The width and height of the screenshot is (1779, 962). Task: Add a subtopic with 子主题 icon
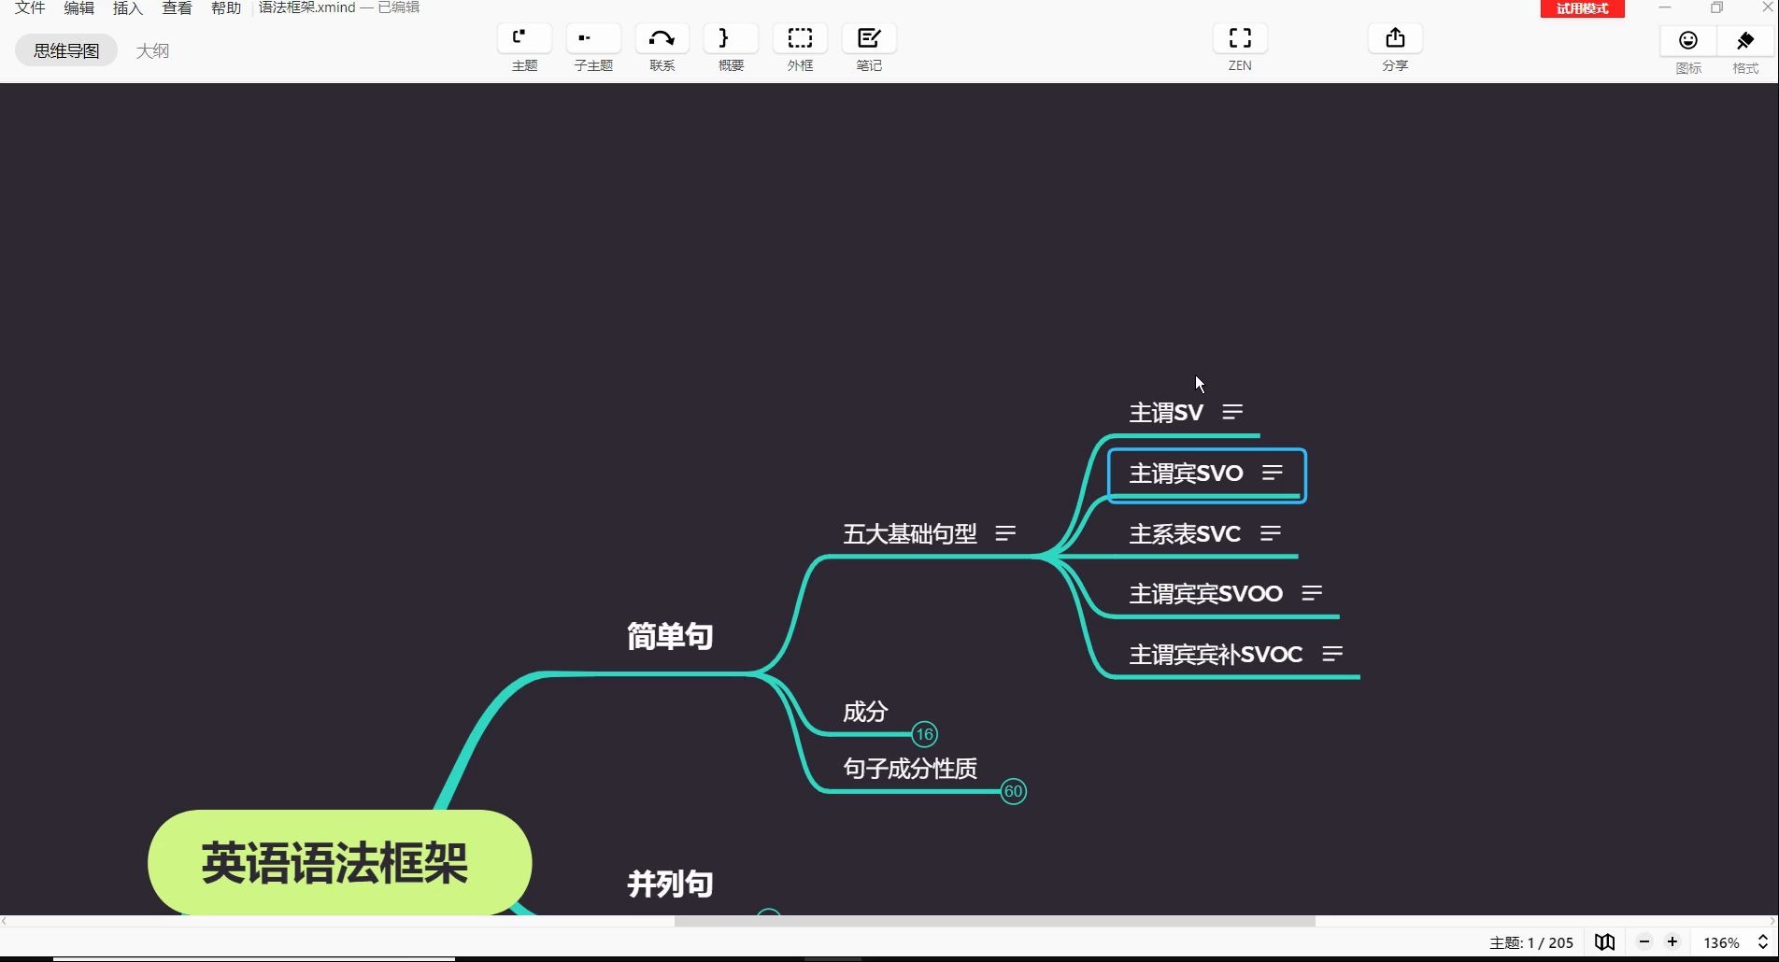pyautogui.click(x=593, y=39)
